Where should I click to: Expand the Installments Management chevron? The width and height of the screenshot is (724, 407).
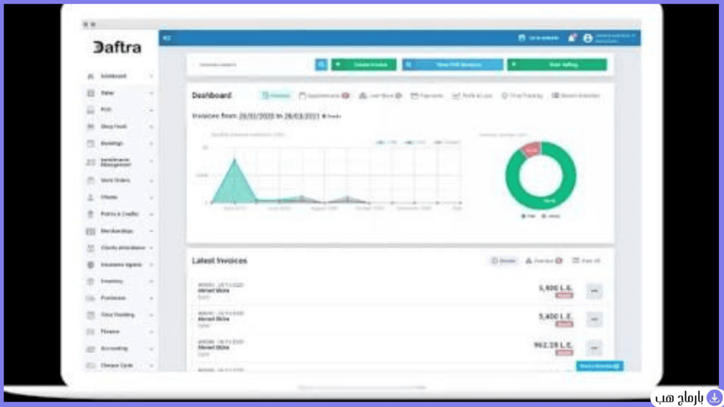pos(151,162)
